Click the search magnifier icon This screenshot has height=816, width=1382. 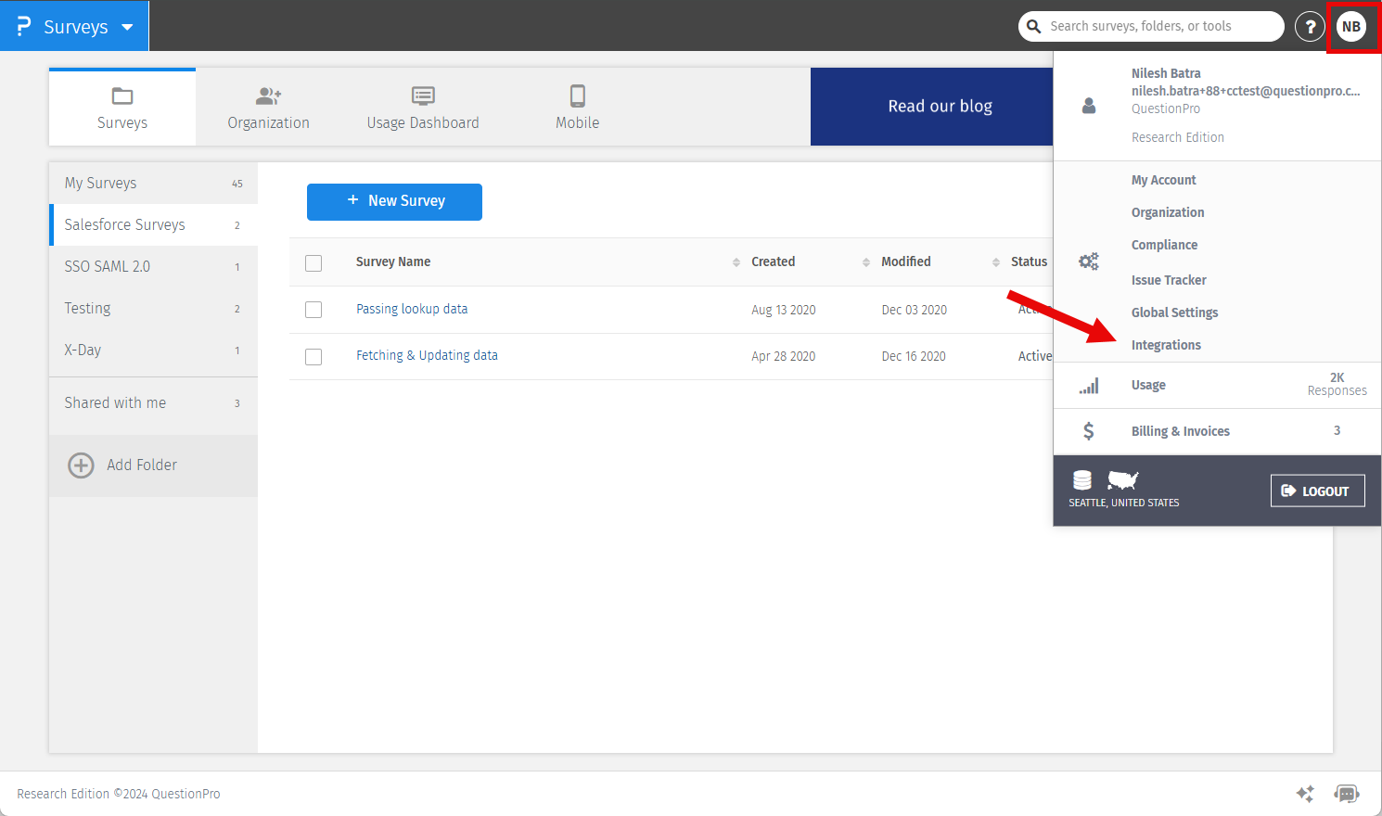tap(1033, 26)
